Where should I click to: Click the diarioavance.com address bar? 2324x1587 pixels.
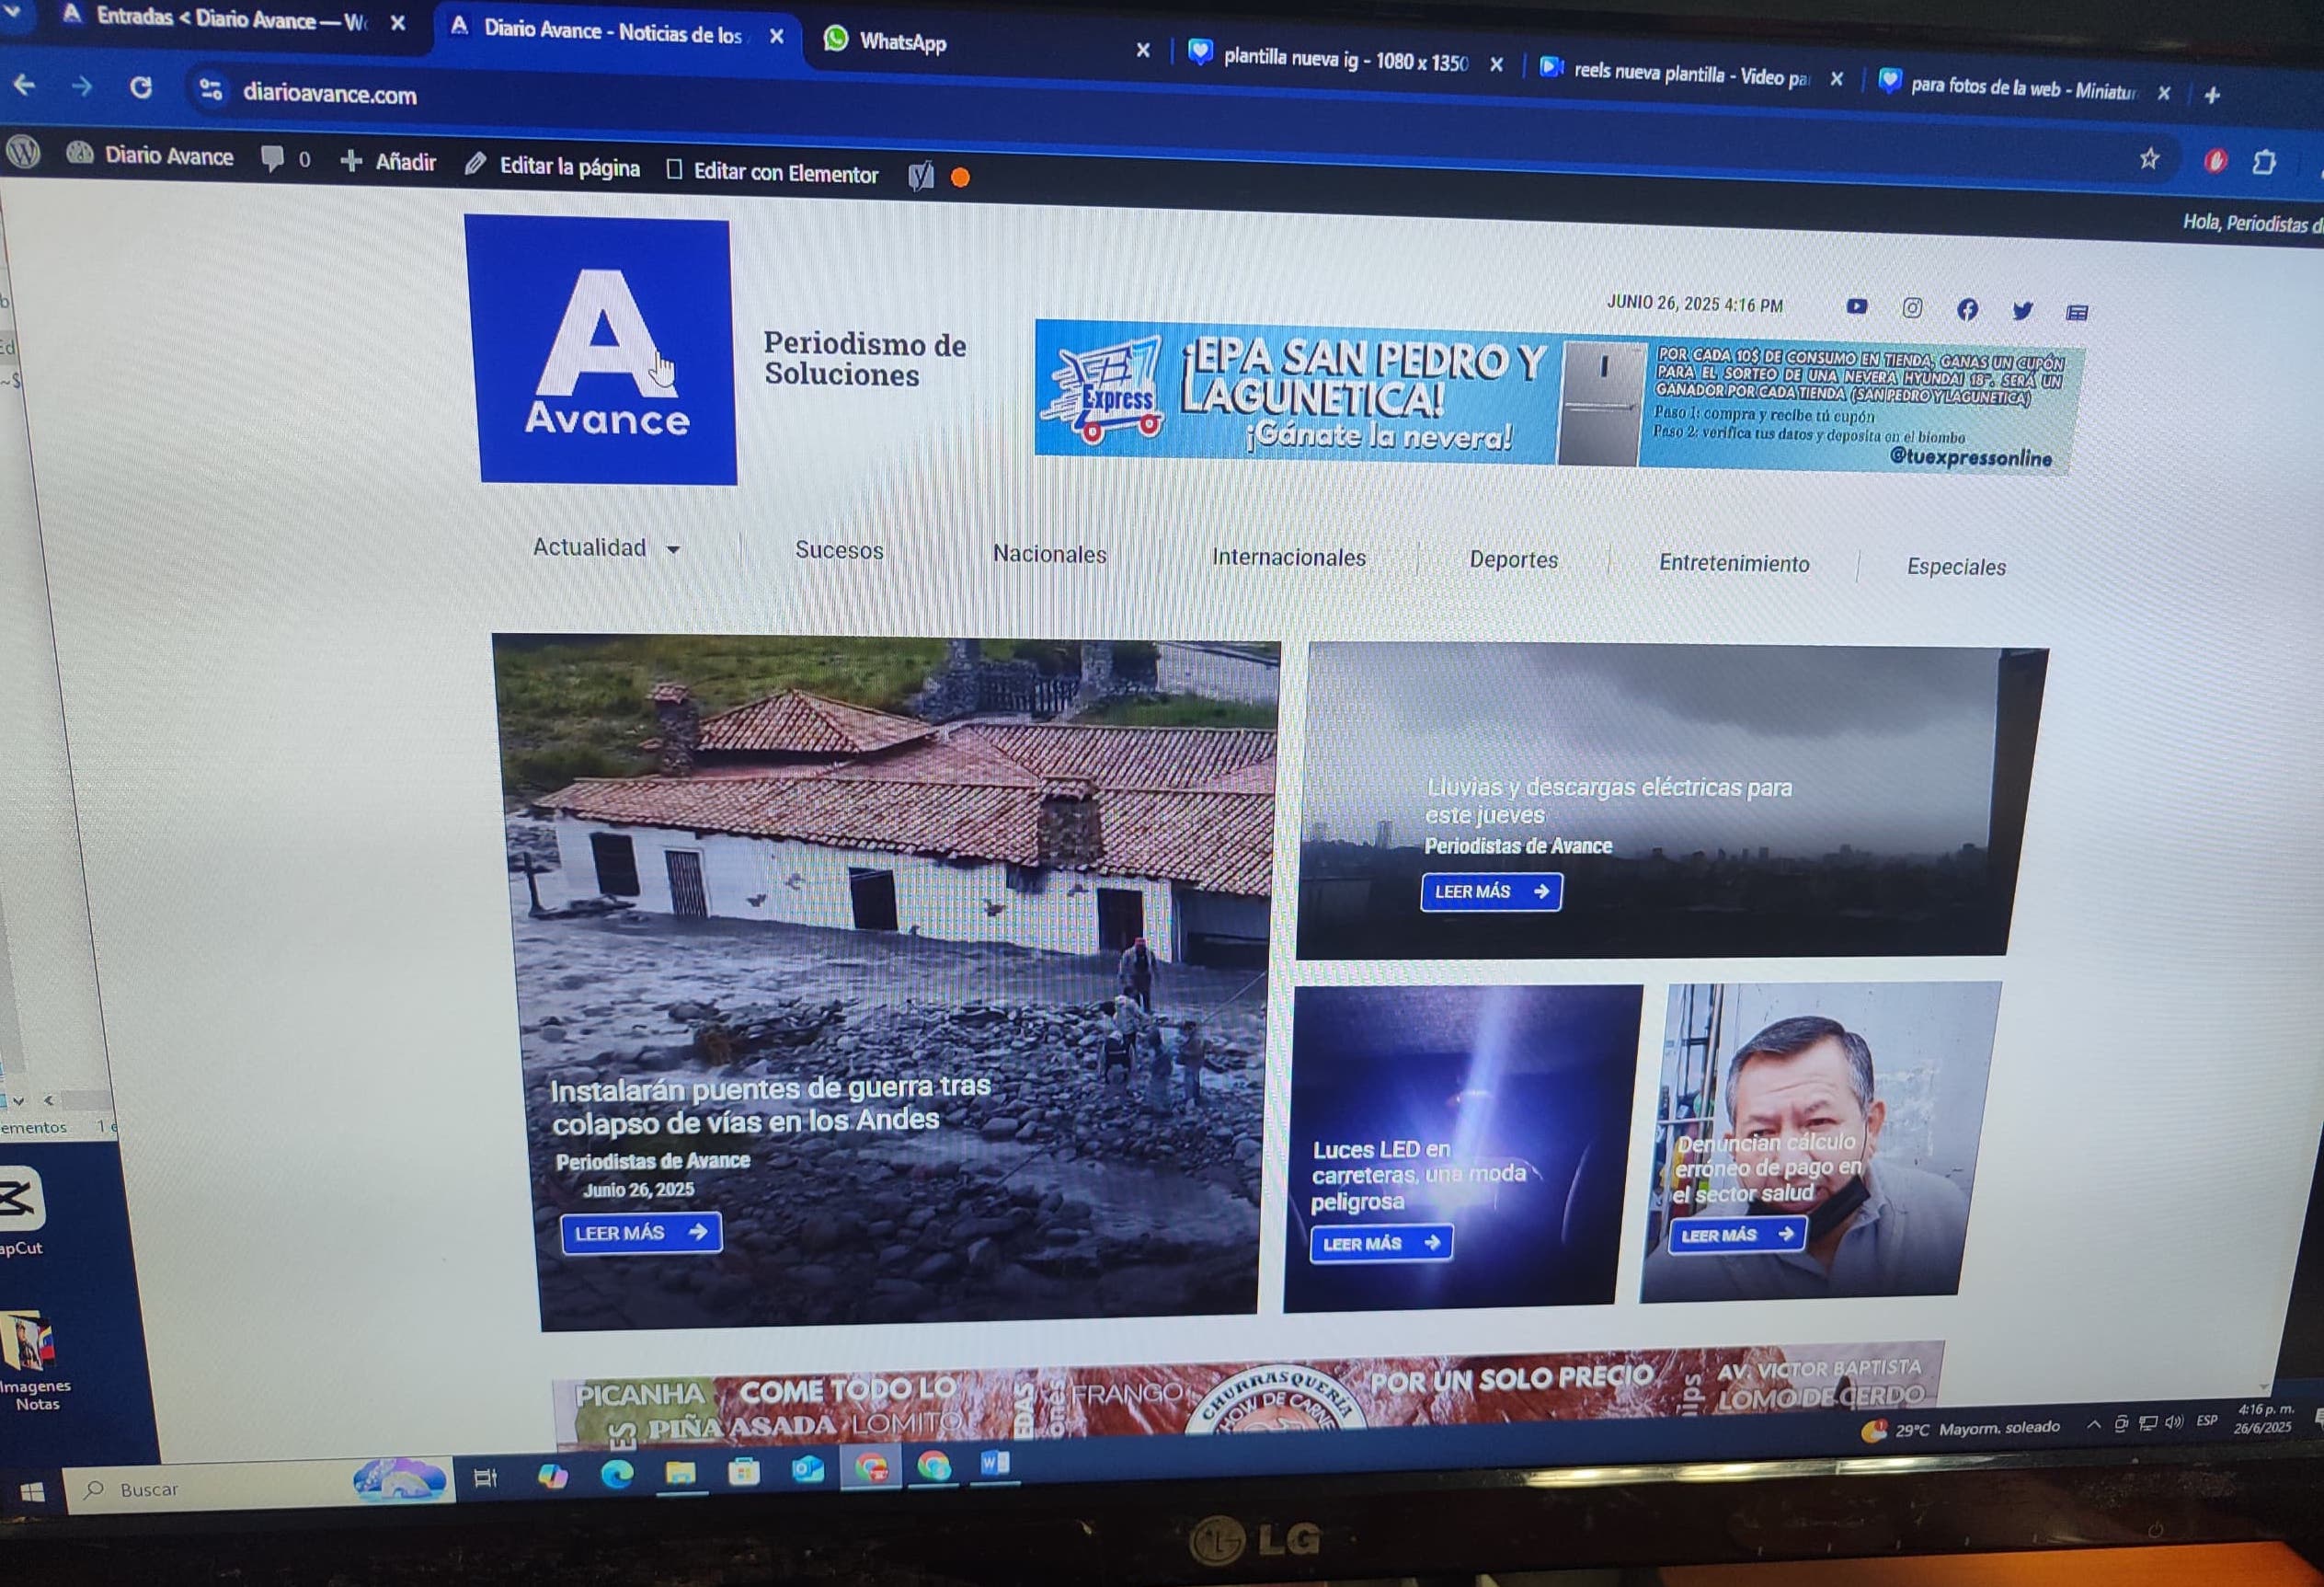click(329, 95)
